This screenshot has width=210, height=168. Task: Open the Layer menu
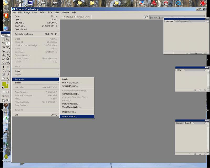pos(35,12)
